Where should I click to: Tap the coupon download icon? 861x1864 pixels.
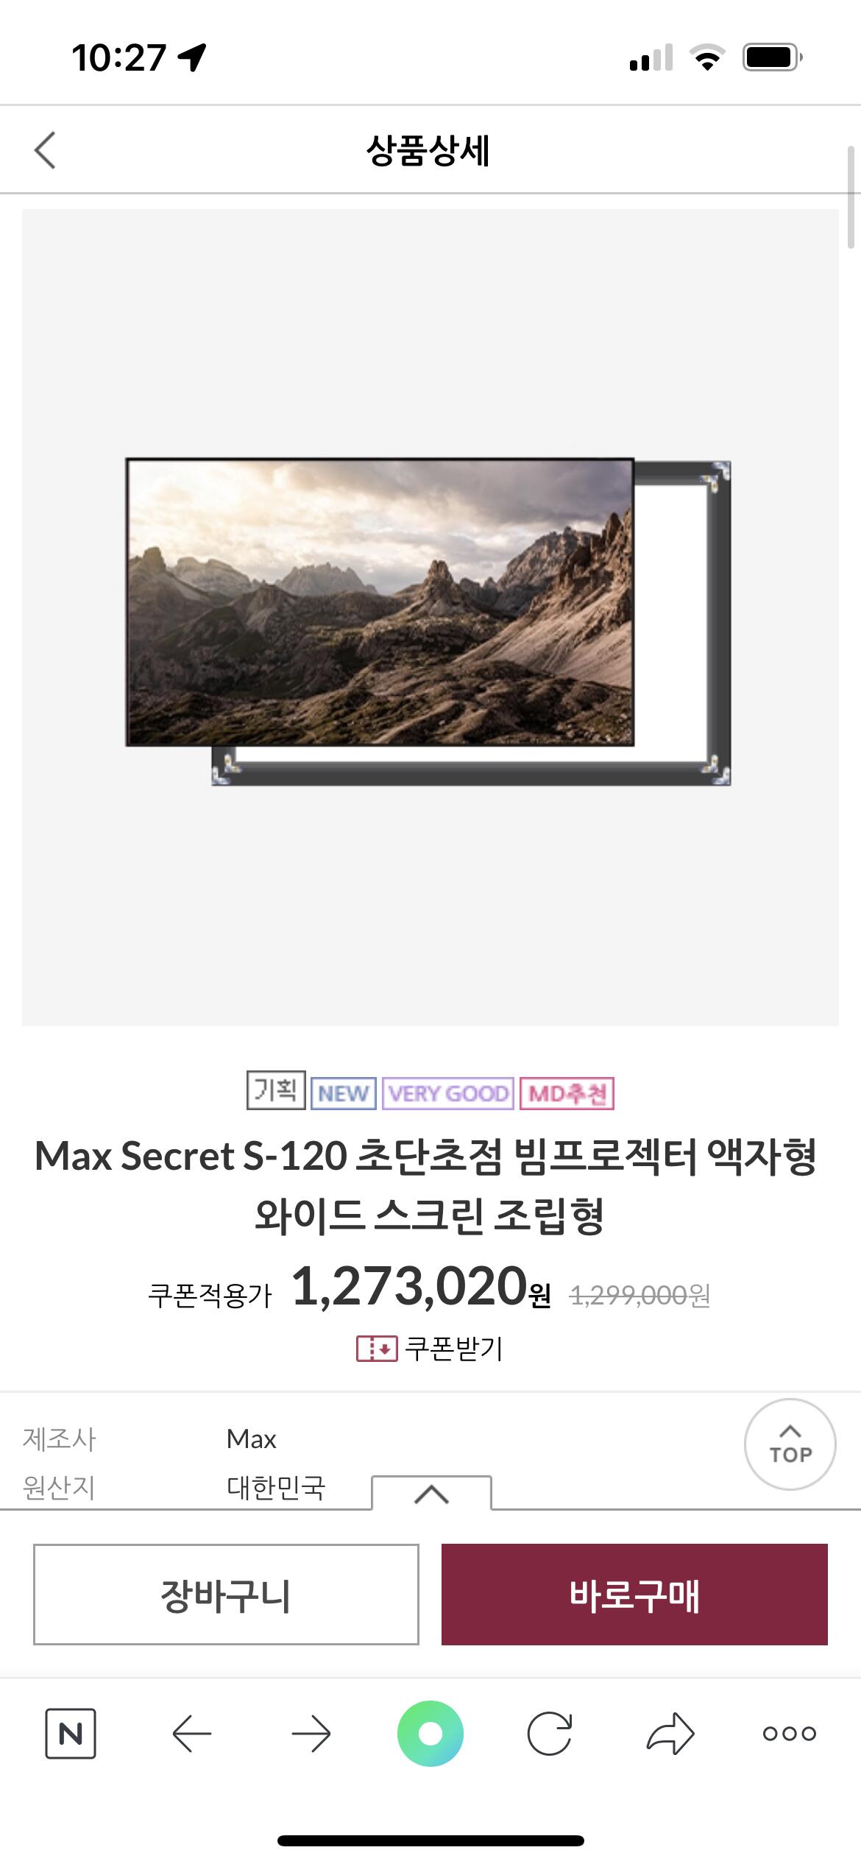click(377, 1349)
